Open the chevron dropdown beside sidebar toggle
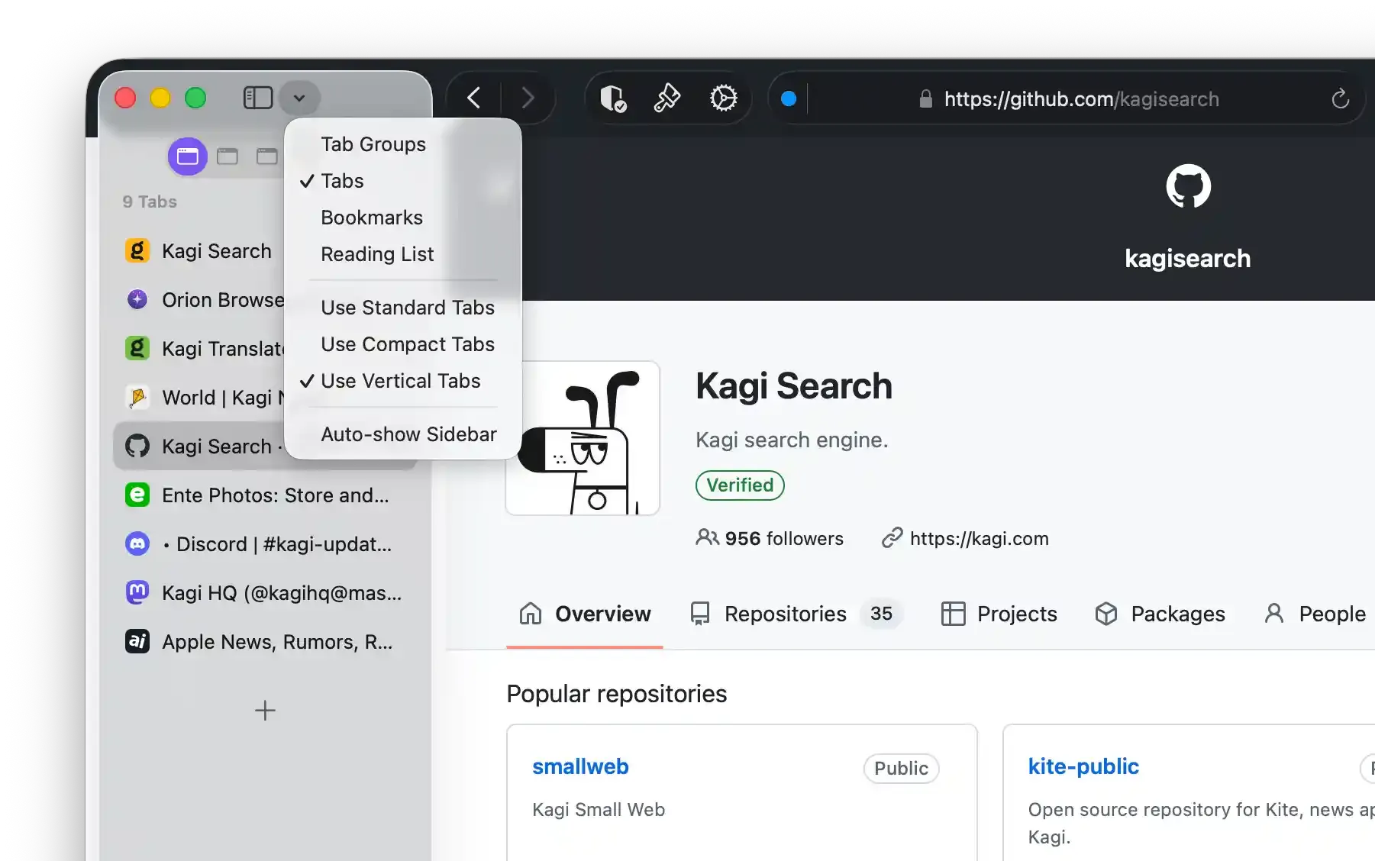This screenshot has height=861, width=1375. [299, 98]
